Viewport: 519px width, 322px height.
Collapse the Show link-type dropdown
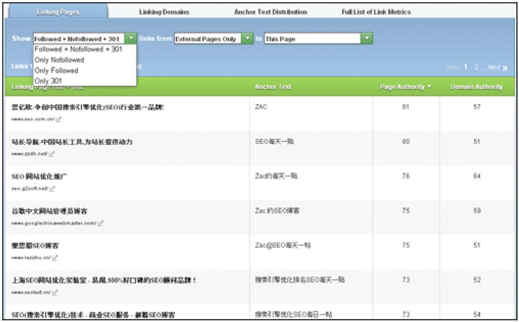click(131, 38)
